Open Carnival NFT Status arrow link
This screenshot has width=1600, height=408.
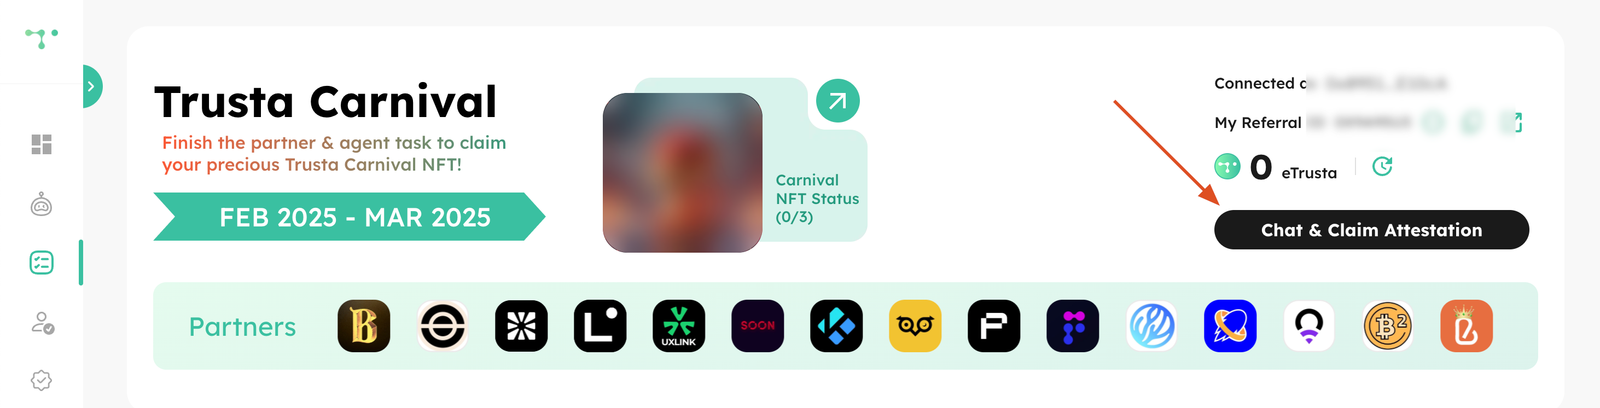click(837, 101)
